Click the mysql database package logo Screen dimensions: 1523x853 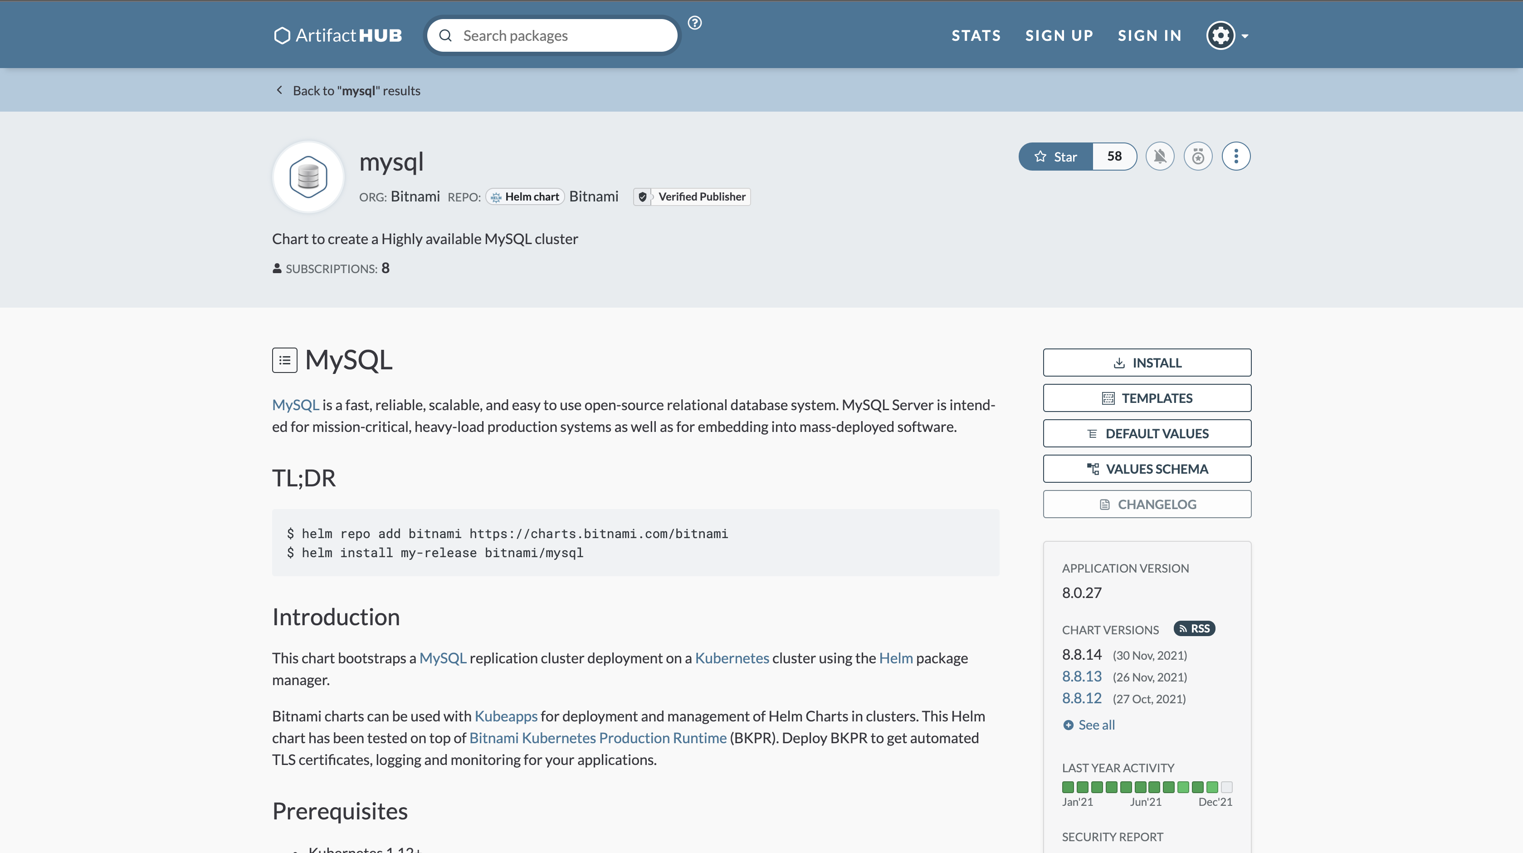coord(308,176)
